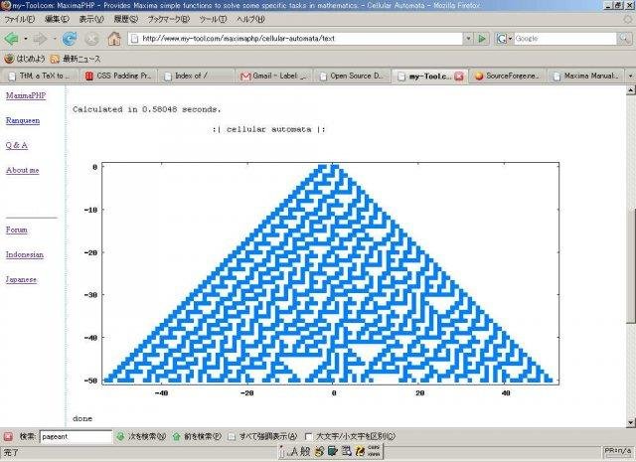The width and height of the screenshot is (636, 462).
Task: Click the browser Back arrow button
Action: [12, 39]
